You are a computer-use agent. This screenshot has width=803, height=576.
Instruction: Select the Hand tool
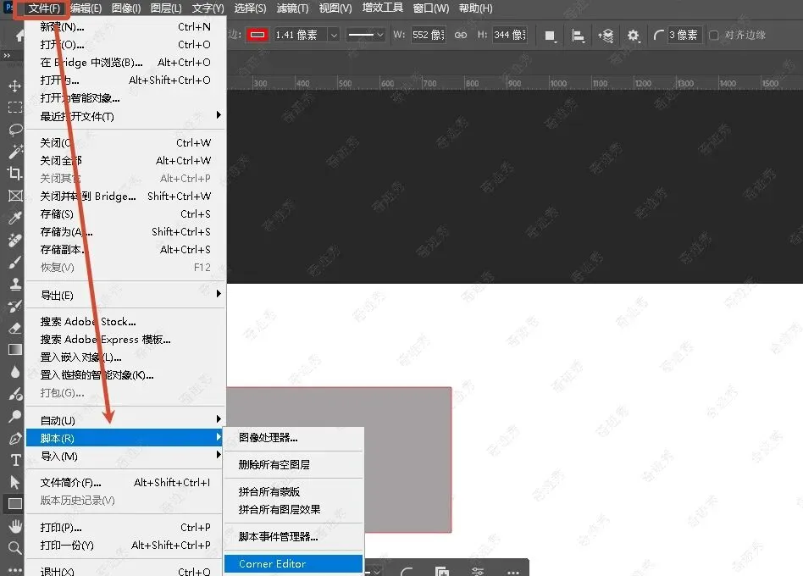[x=15, y=526]
